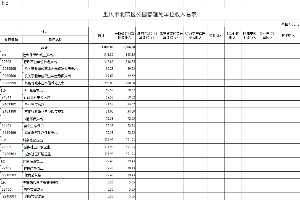Click the 一般公共预算拨款收入 column header
The height and width of the screenshot is (200, 300).
pyautogui.click(x=125, y=36)
